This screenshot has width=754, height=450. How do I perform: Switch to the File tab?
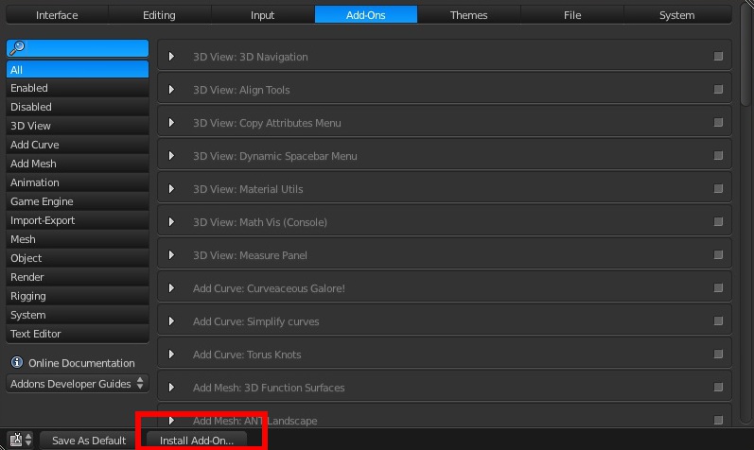click(x=572, y=15)
